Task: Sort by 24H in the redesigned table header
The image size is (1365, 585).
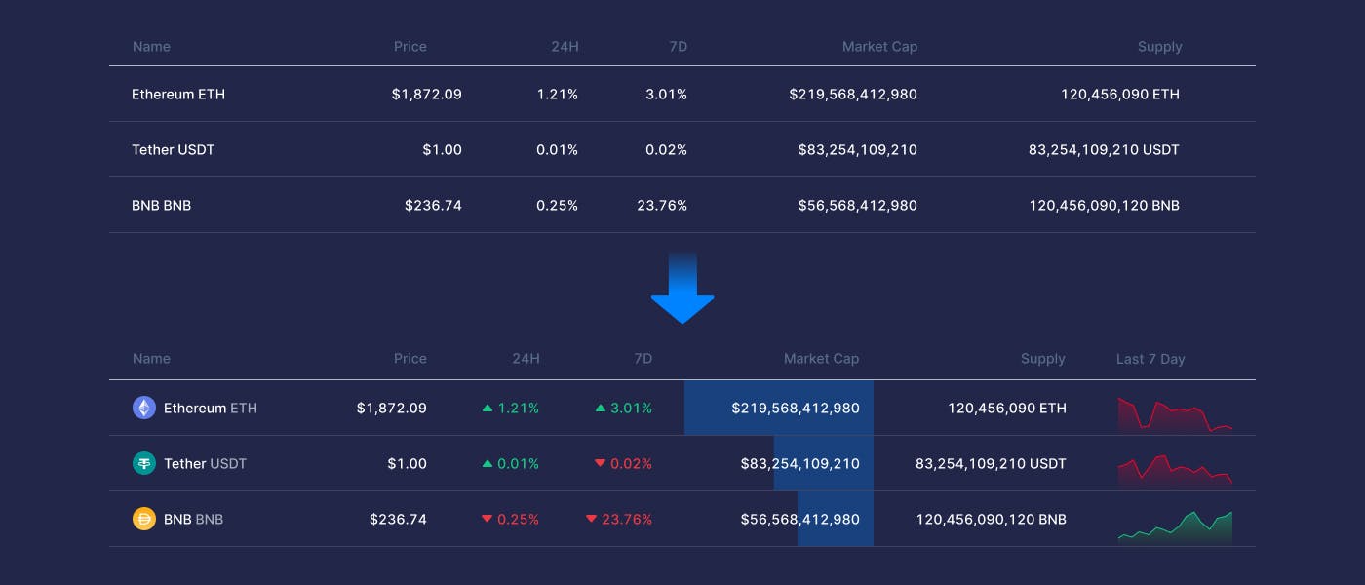Action: [526, 359]
